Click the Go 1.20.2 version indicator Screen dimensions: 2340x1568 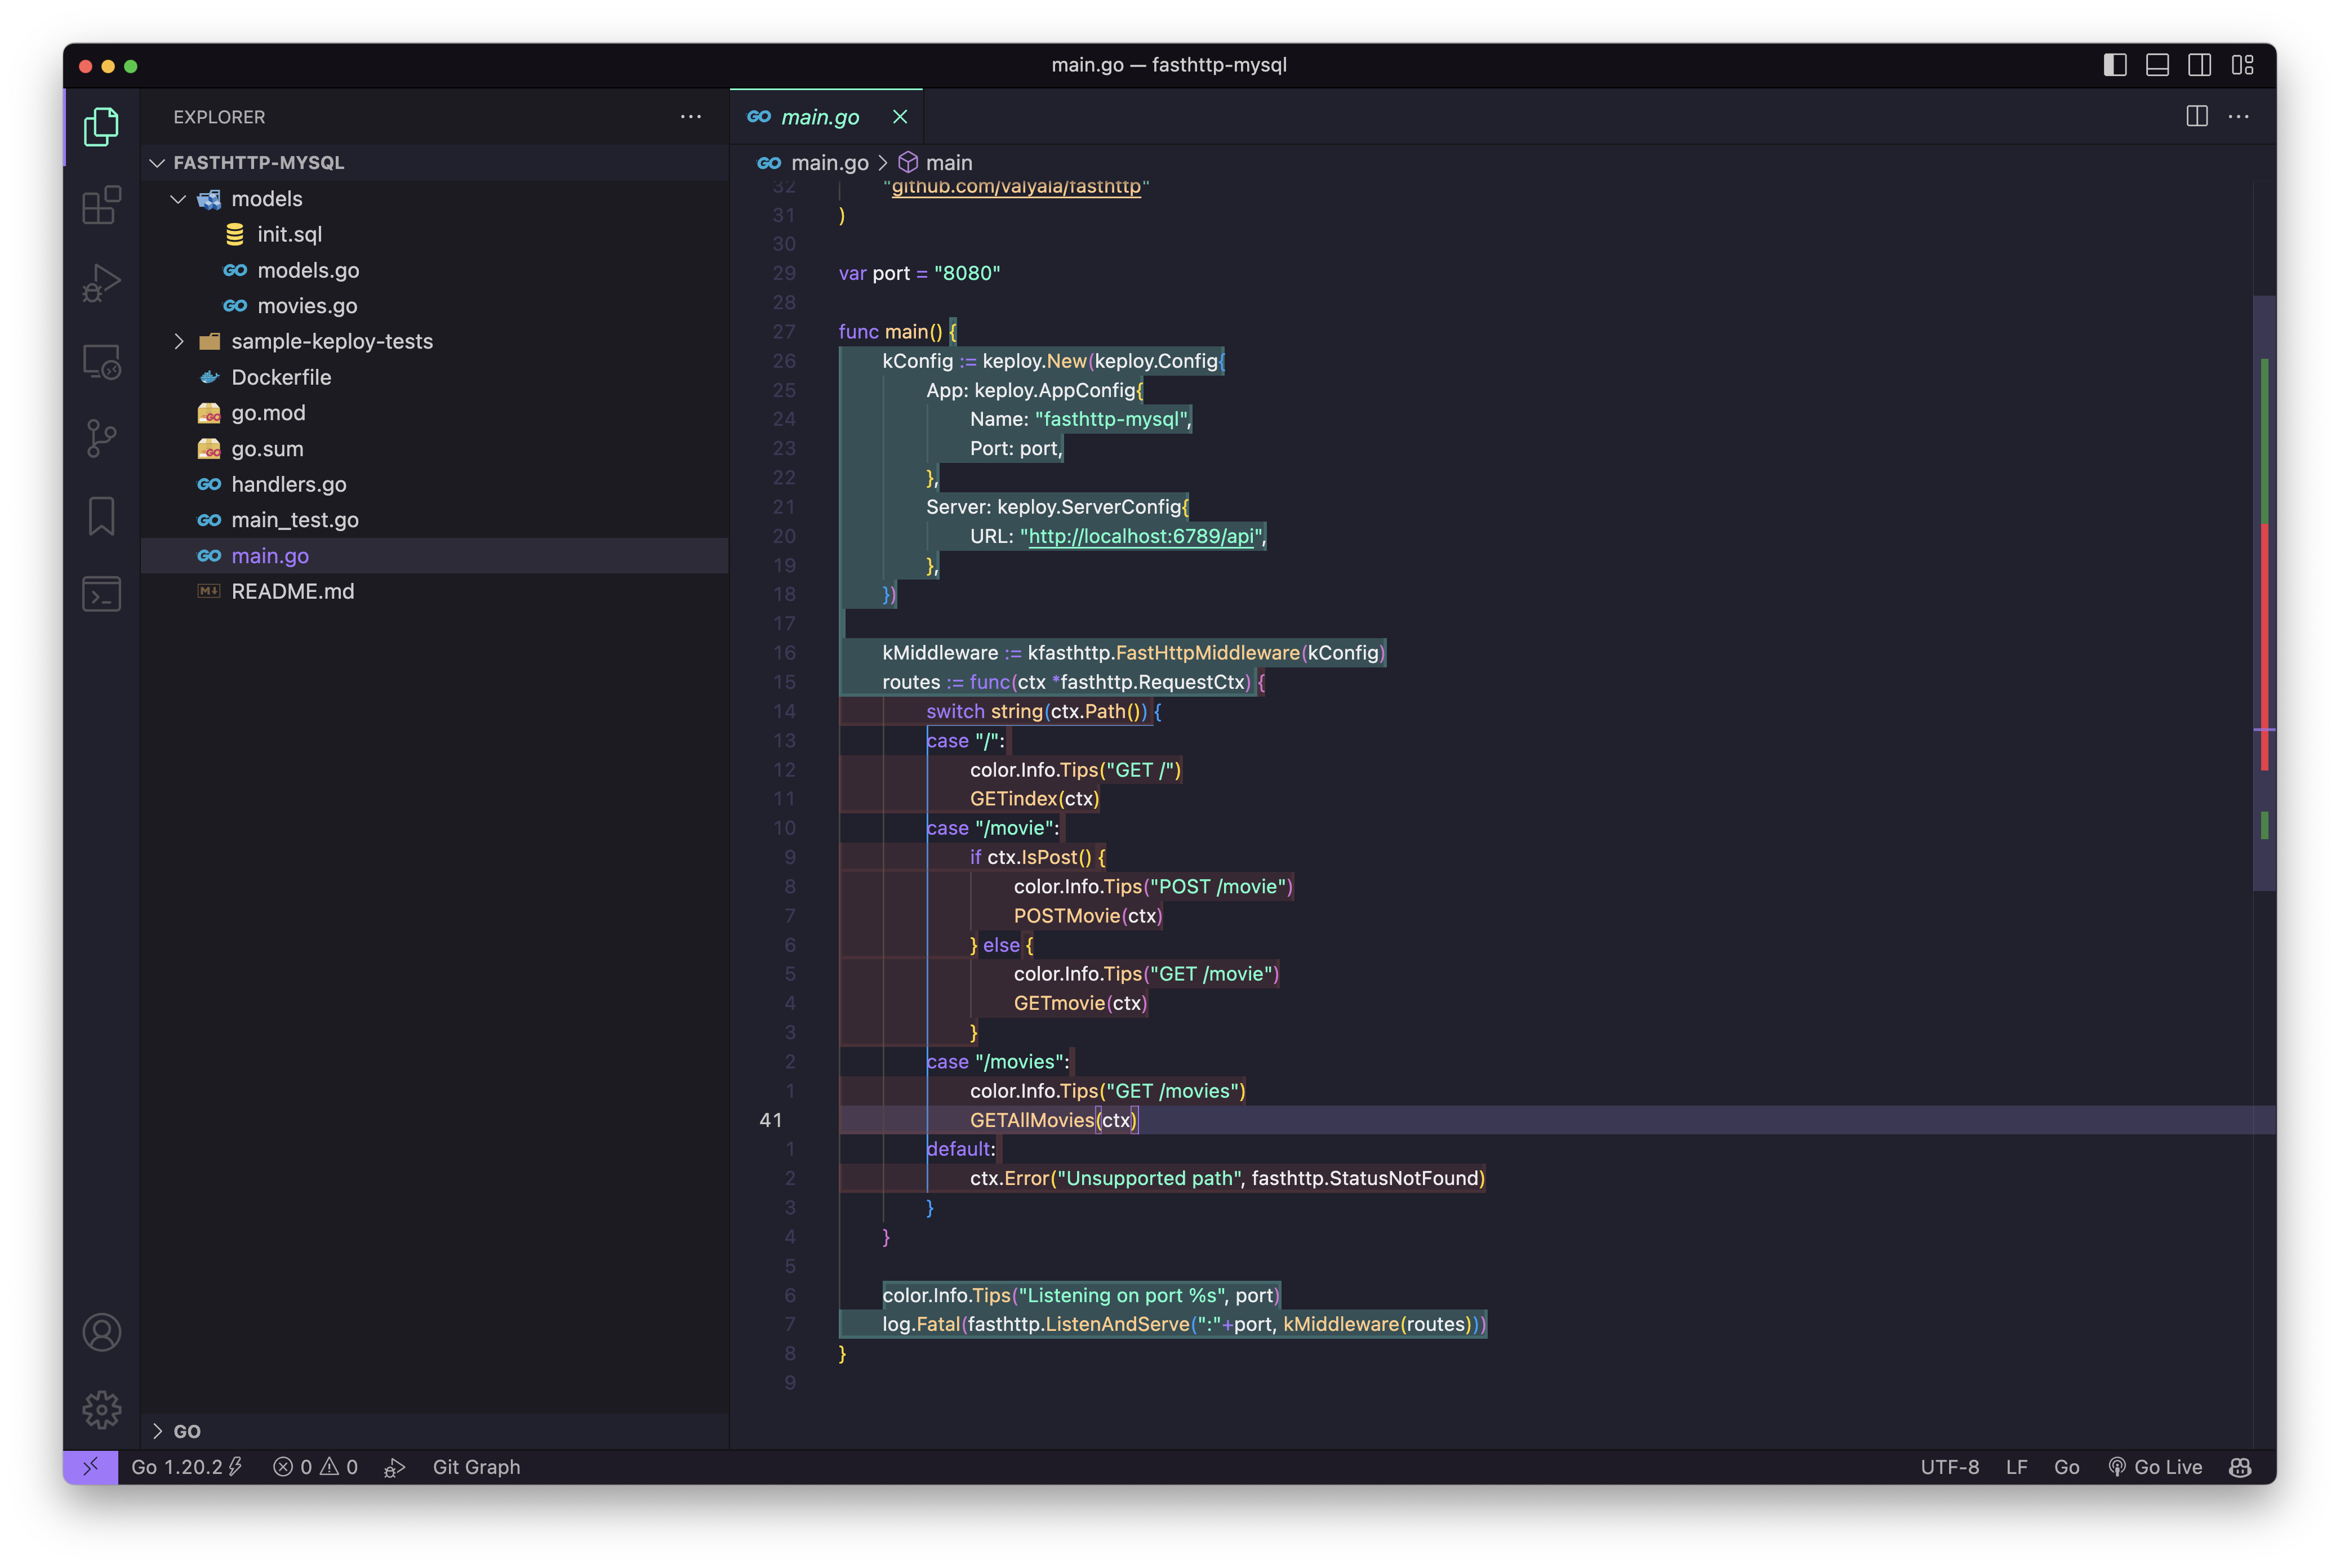click(x=187, y=1467)
